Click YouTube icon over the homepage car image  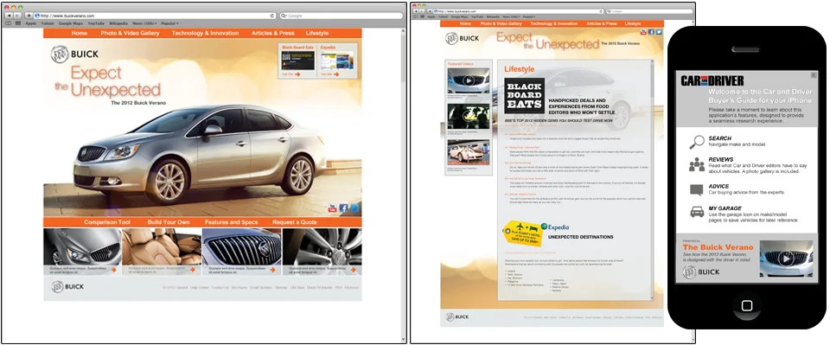click(x=332, y=208)
